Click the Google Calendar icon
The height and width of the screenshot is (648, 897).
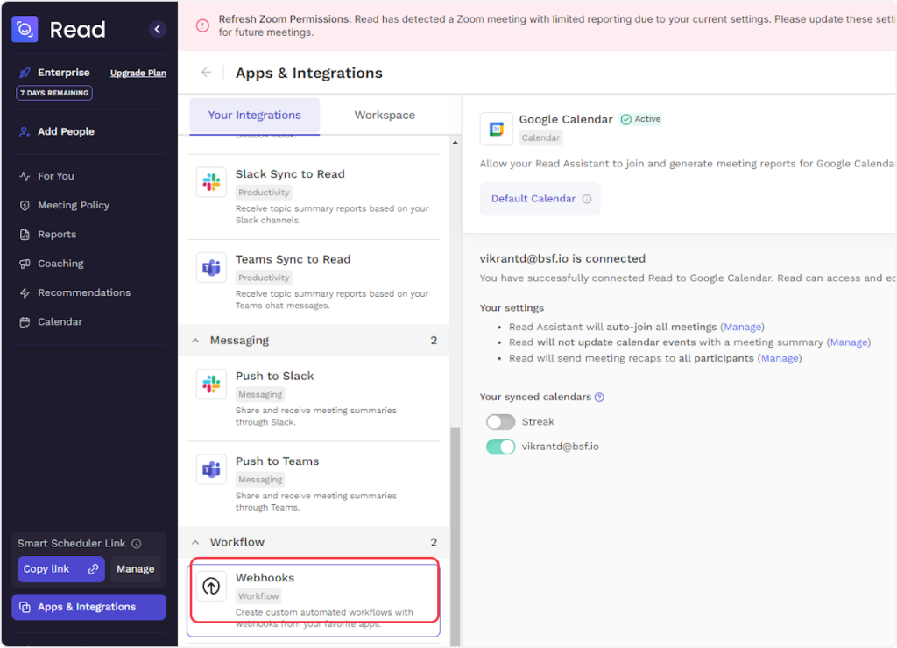pos(497,129)
